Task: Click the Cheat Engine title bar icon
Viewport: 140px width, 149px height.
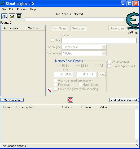Action: click(x=3, y=3)
